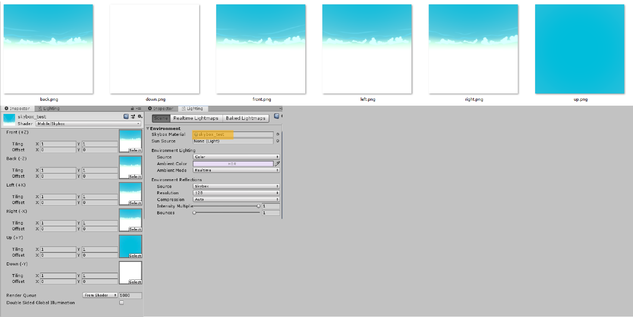The image size is (633, 317).
Task: Switch to Baked Lightmaps mode
Action: coord(246,118)
